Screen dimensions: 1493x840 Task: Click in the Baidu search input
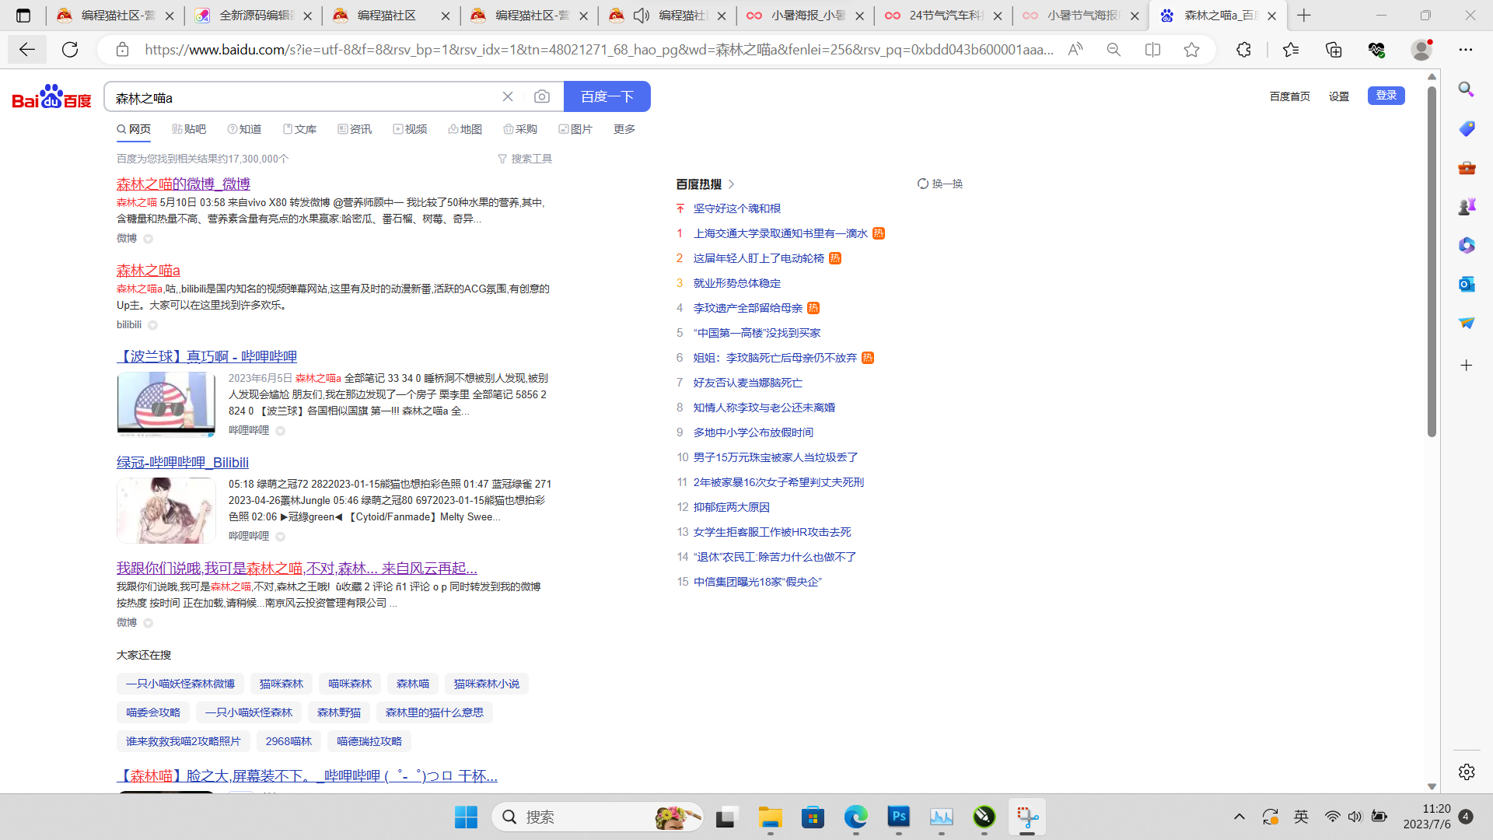click(303, 98)
